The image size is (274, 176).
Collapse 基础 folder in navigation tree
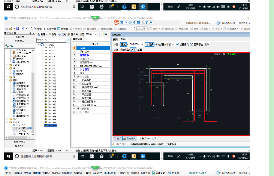(7, 80)
